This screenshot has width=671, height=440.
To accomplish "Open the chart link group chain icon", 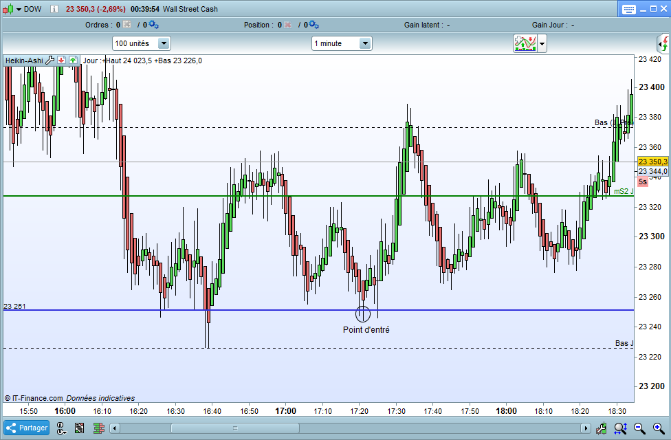I will tap(62, 428).
